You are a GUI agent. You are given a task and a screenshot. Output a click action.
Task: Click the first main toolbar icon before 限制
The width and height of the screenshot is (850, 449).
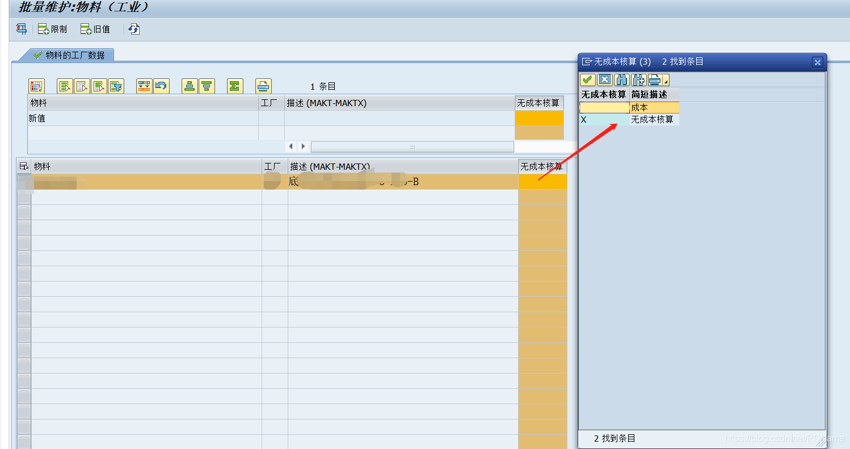22,28
